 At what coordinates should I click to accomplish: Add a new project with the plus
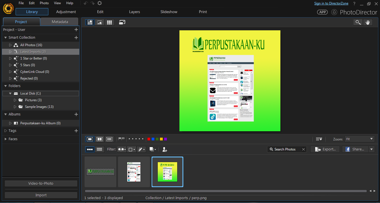pos(76,29)
